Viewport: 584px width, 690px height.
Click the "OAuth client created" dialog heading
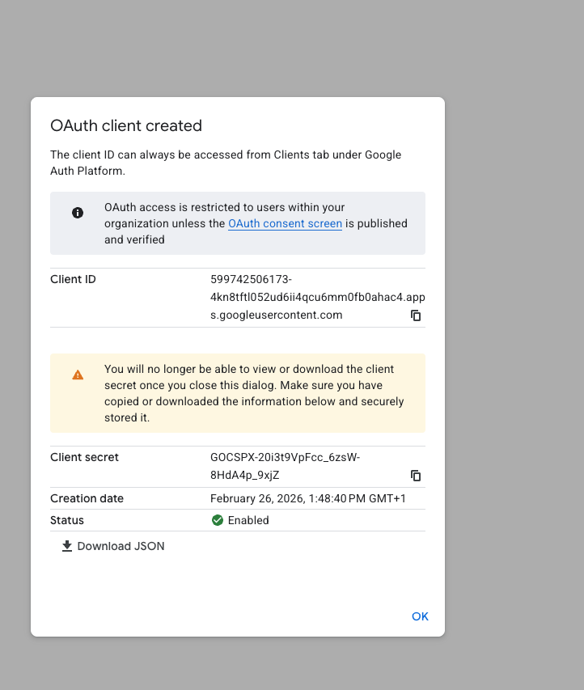[x=126, y=125]
